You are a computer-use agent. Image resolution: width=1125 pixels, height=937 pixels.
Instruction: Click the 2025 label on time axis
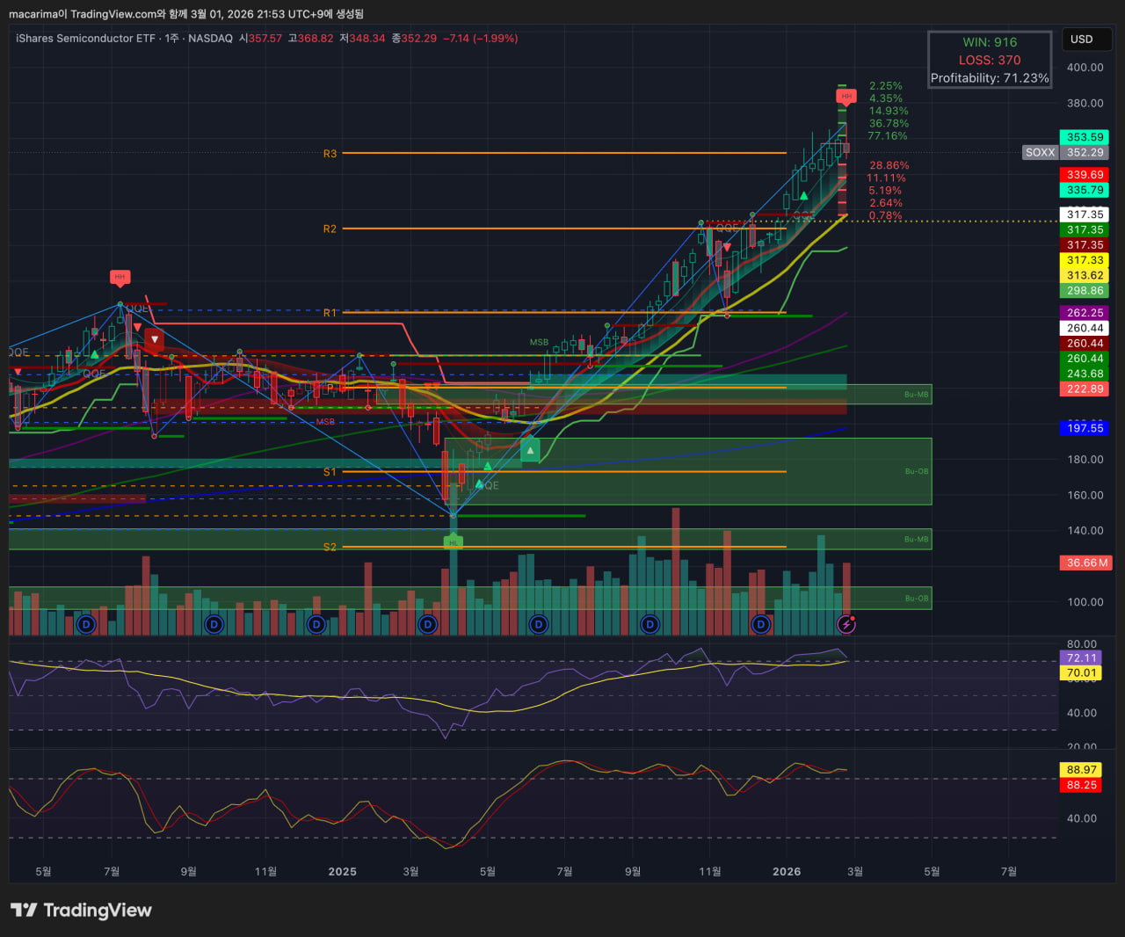[x=342, y=872]
